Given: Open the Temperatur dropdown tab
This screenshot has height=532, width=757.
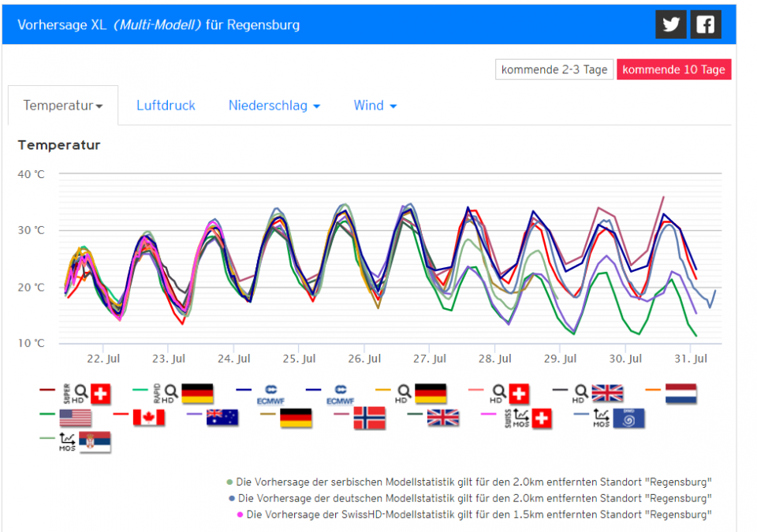Looking at the screenshot, I should (x=63, y=106).
